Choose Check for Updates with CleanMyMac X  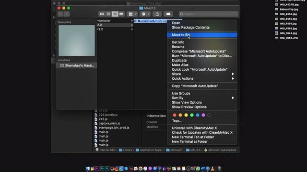coord(202,133)
